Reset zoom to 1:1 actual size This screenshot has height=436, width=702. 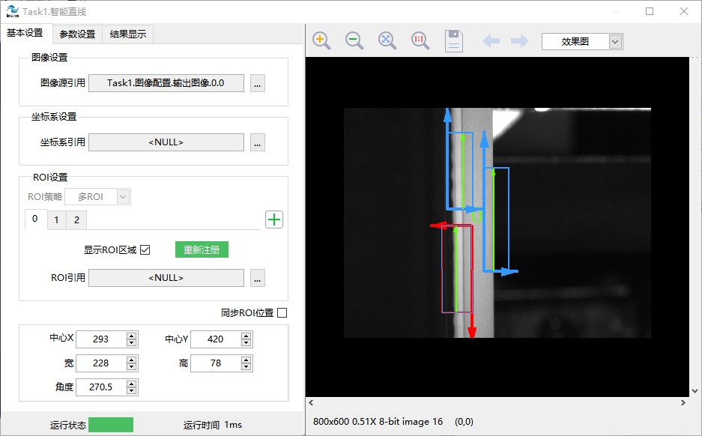[x=420, y=41]
